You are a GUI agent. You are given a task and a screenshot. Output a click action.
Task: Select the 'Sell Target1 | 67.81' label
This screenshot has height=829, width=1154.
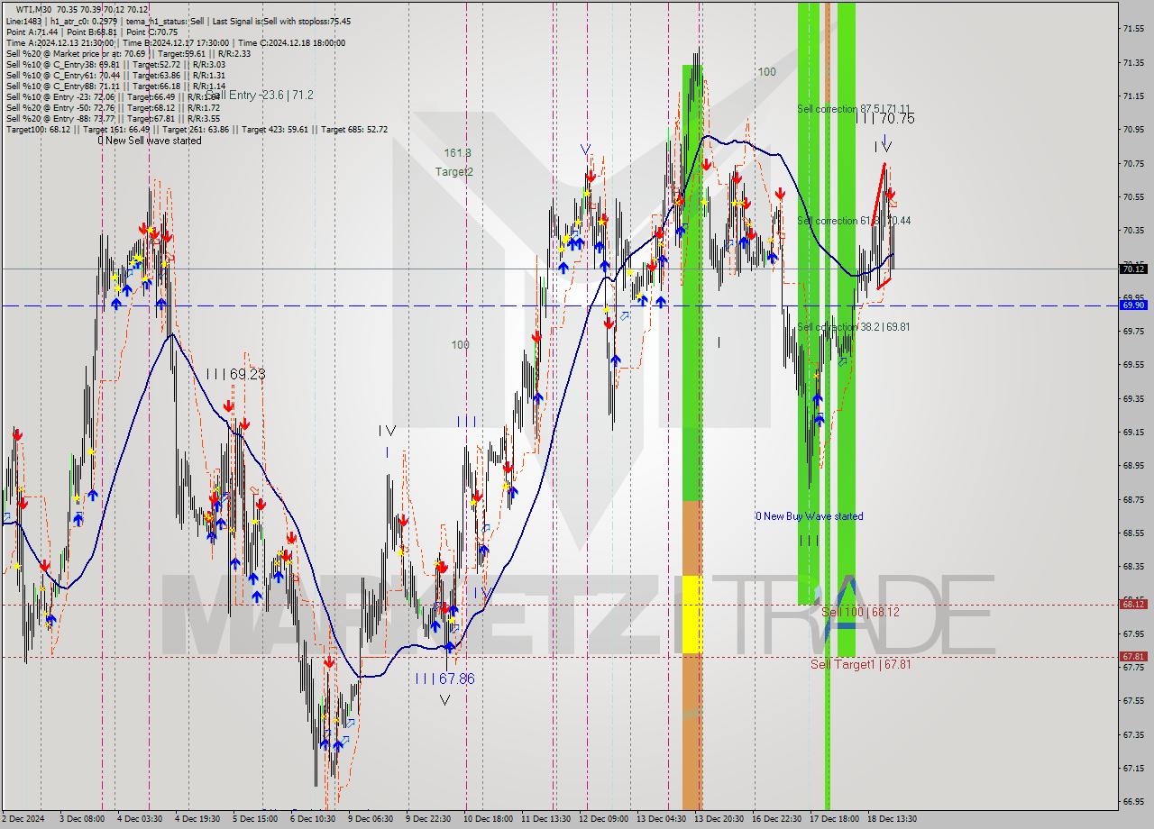pos(860,664)
